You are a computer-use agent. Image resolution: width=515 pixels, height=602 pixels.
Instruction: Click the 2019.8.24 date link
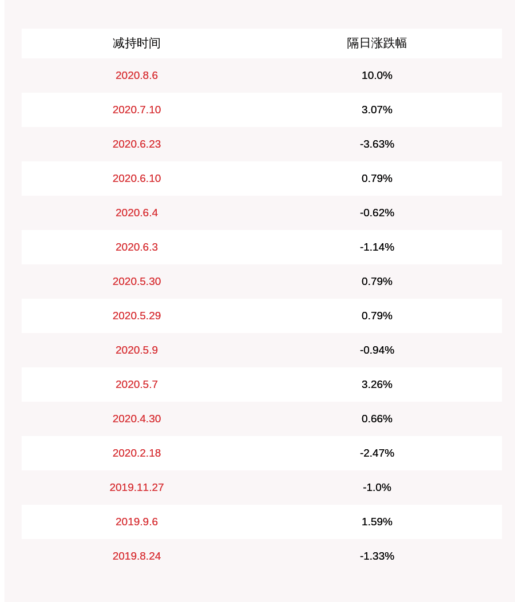137,556
